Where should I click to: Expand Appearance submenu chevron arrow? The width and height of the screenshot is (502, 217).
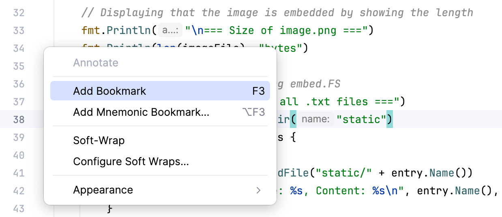259,190
